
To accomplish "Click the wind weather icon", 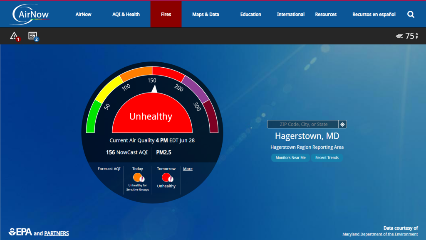I will click(399, 36).
